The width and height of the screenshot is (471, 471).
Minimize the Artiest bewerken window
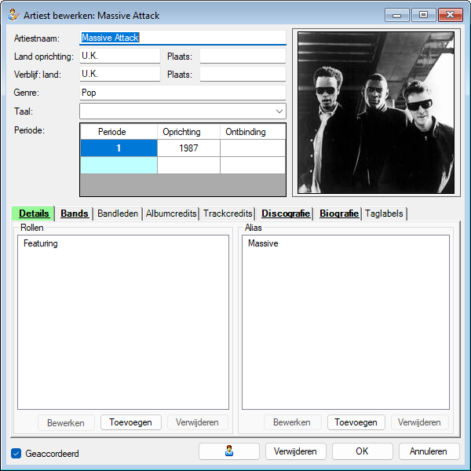[x=396, y=15]
